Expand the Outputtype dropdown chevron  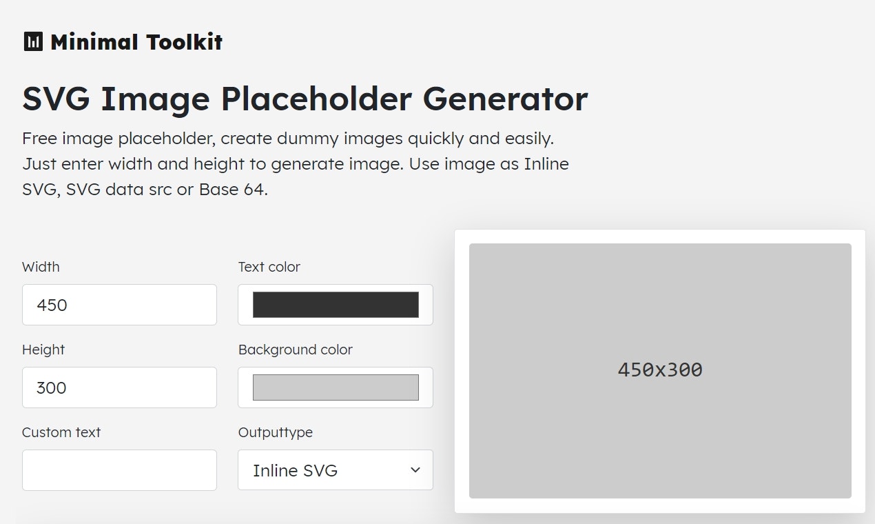(415, 470)
